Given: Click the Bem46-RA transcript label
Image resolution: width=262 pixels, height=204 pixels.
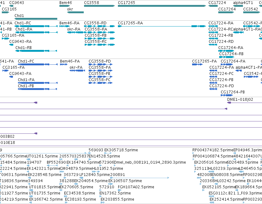Looking at the screenshot, I should 69,23.
